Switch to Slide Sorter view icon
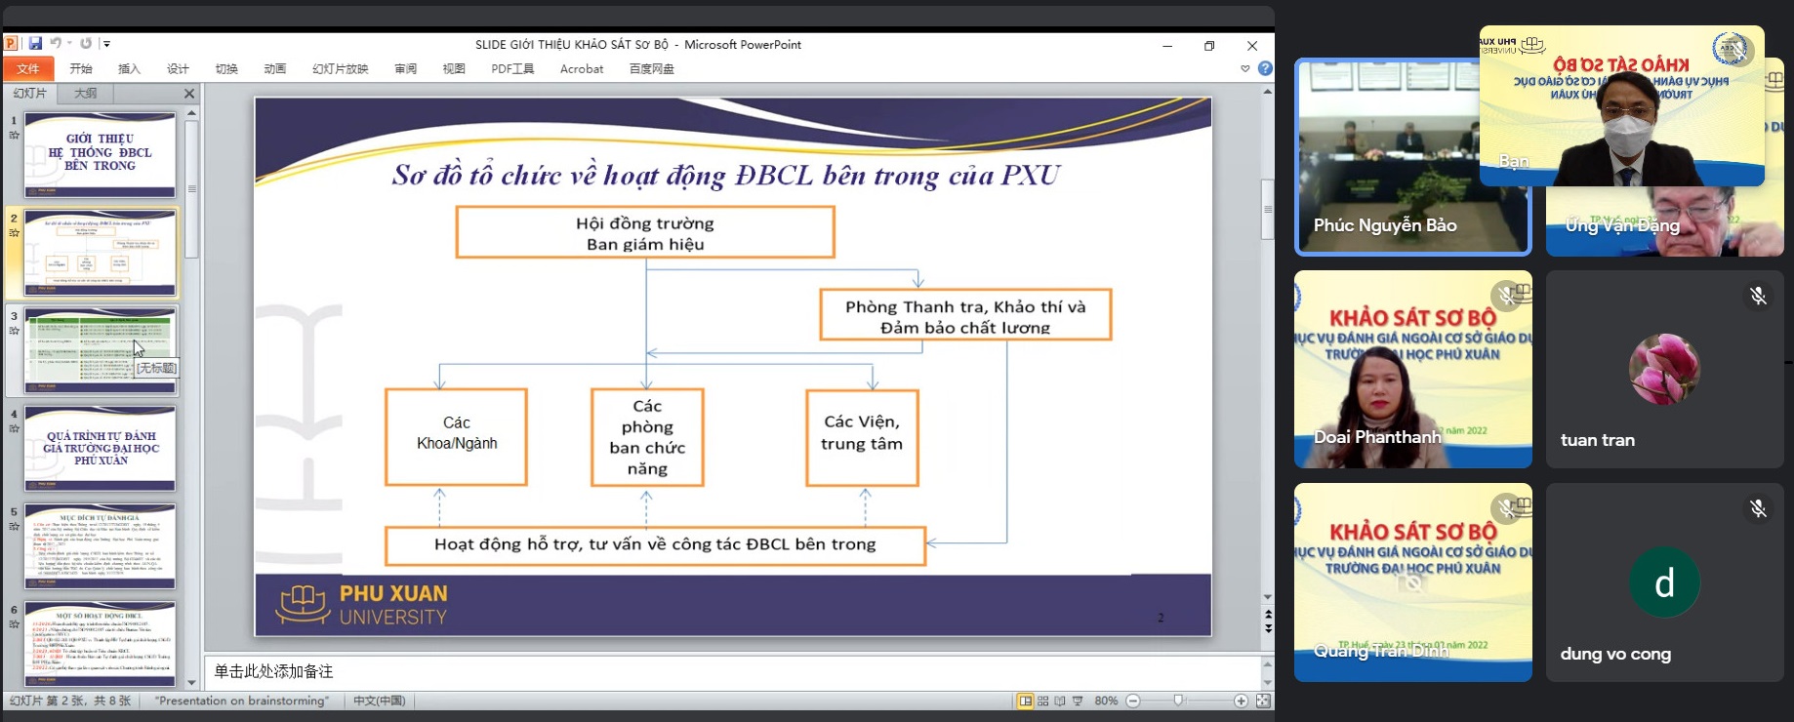Viewport: 1794px width, 722px height. pyautogui.click(x=1042, y=701)
